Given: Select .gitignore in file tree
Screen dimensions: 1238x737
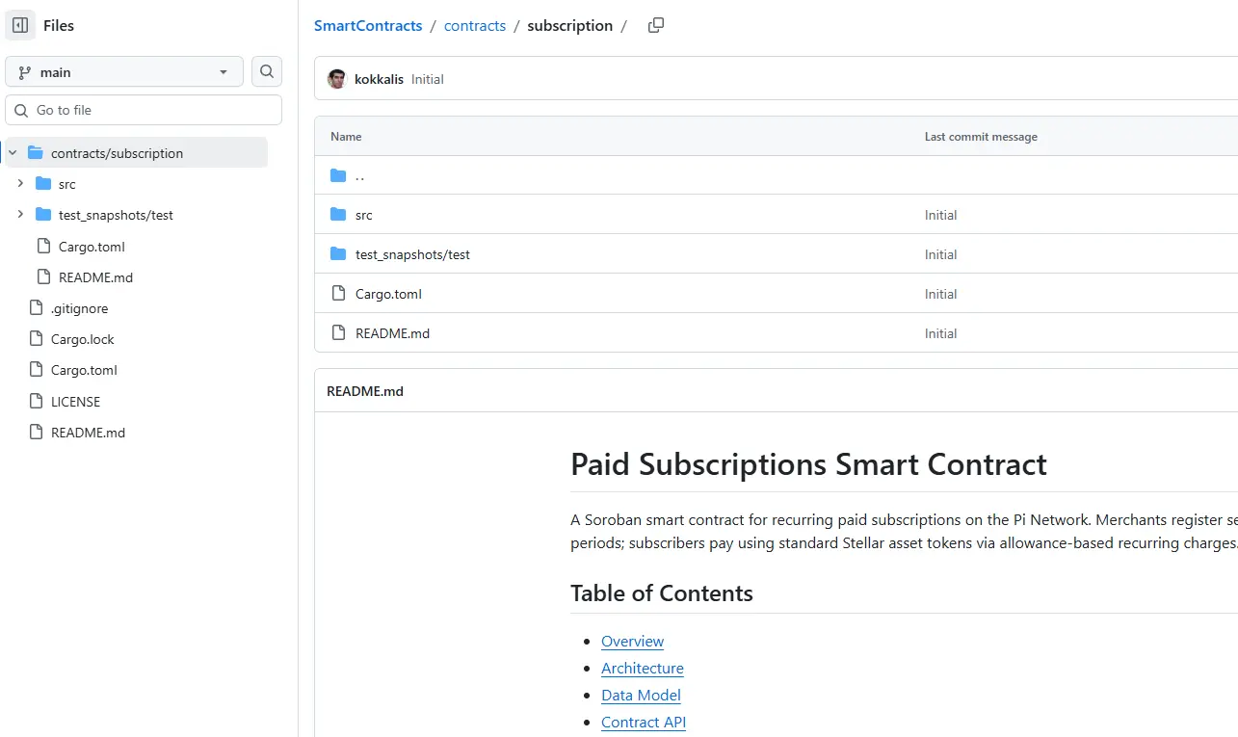Looking at the screenshot, I should [79, 309].
